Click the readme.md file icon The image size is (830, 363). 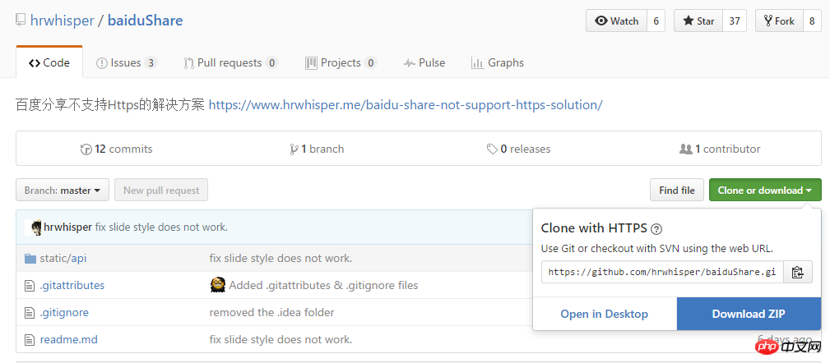pos(30,339)
